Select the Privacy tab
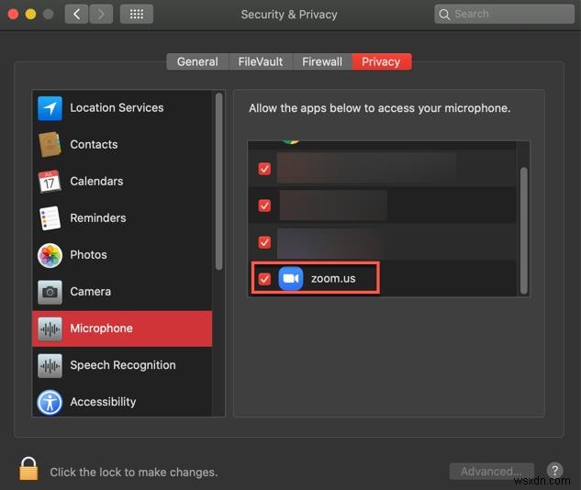Viewport: 581px width, 490px height. pos(382,61)
